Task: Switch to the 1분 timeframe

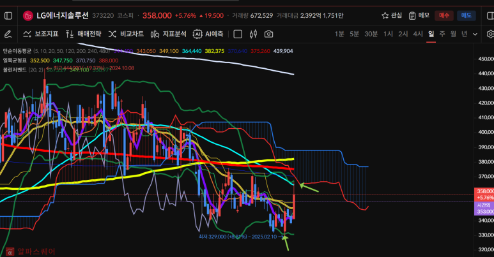Action: pyautogui.click(x=339, y=34)
